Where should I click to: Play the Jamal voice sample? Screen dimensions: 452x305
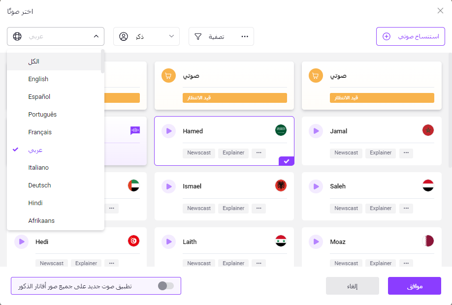pyautogui.click(x=316, y=131)
